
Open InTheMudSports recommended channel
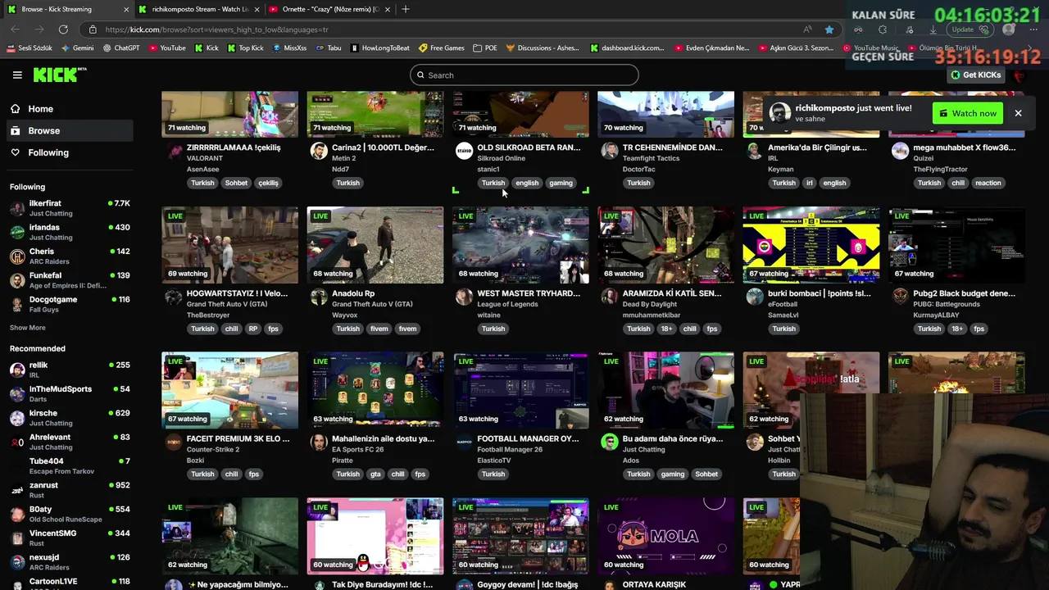(70, 394)
